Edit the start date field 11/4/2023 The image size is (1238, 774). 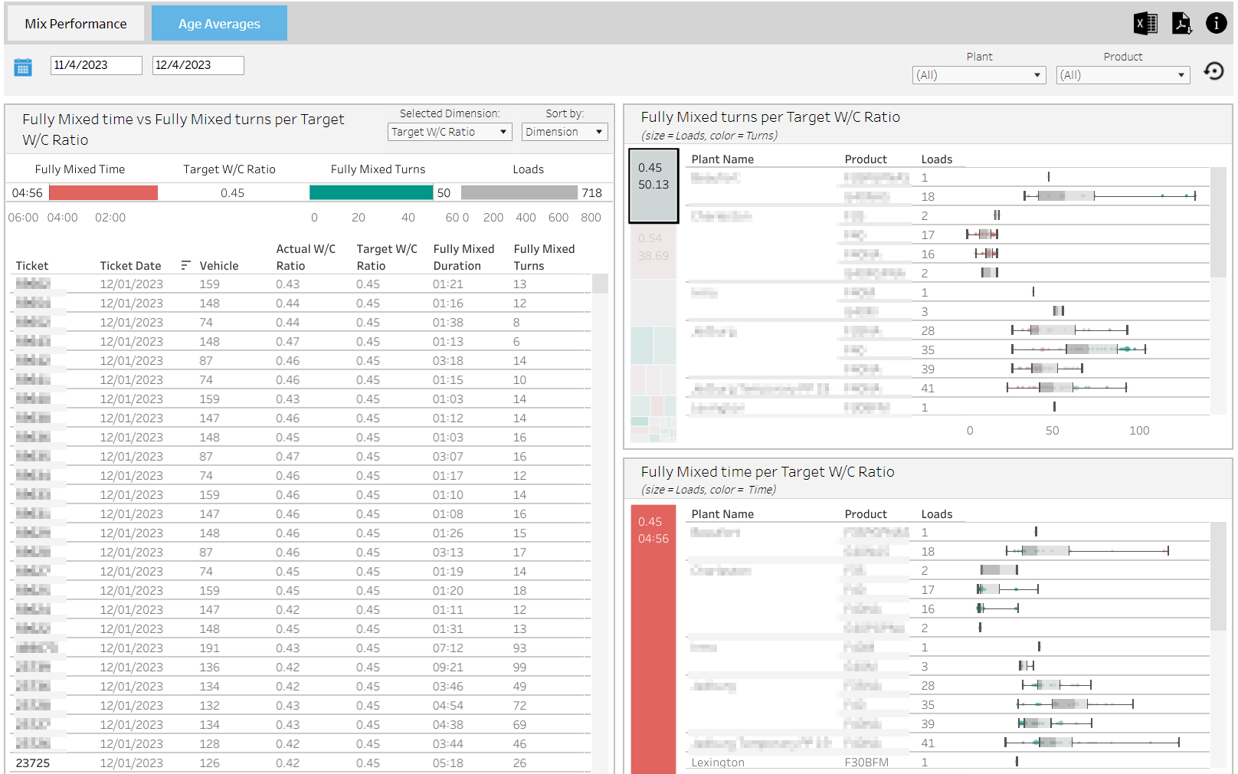96,65
